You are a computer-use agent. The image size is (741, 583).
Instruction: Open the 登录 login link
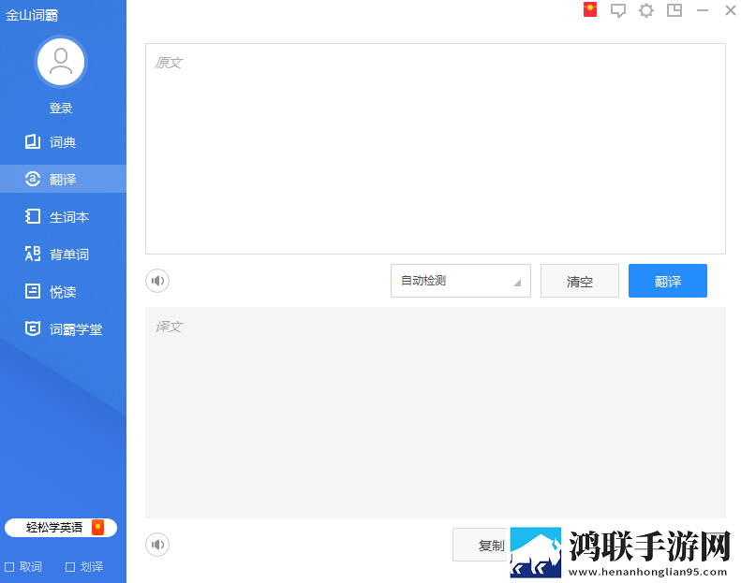[x=61, y=109]
